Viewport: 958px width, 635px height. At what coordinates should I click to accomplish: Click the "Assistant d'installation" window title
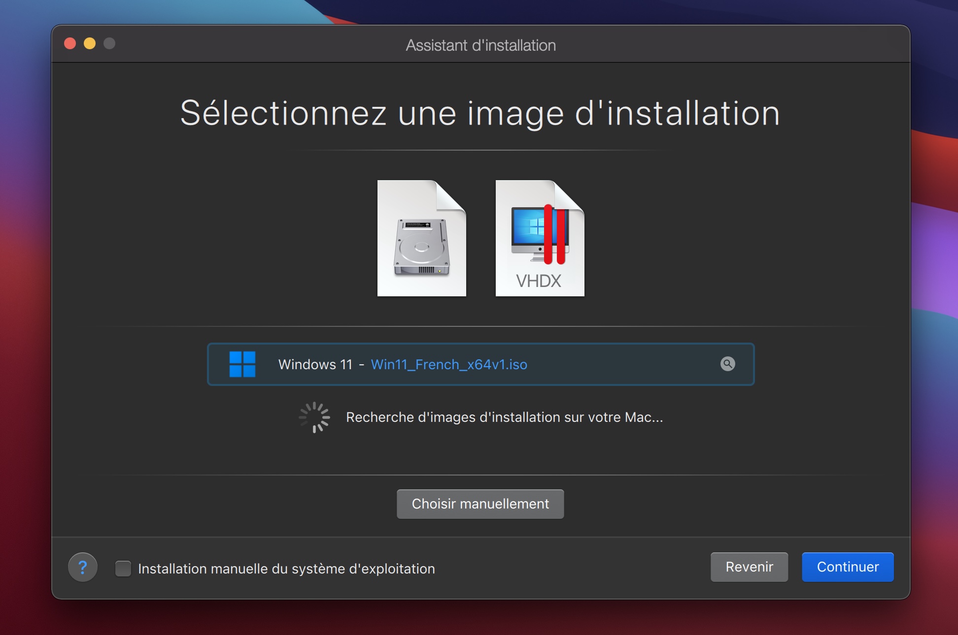(480, 45)
